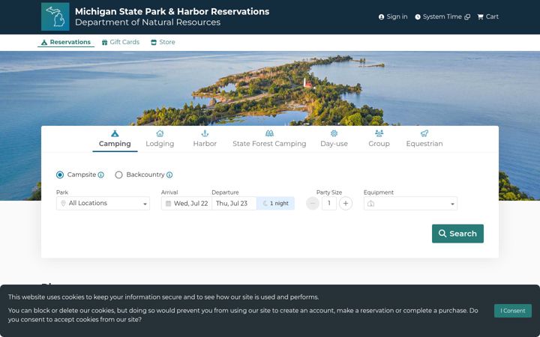Click the Campsite info icon
This screenshot has height=337, width=540.
(101, 174)
